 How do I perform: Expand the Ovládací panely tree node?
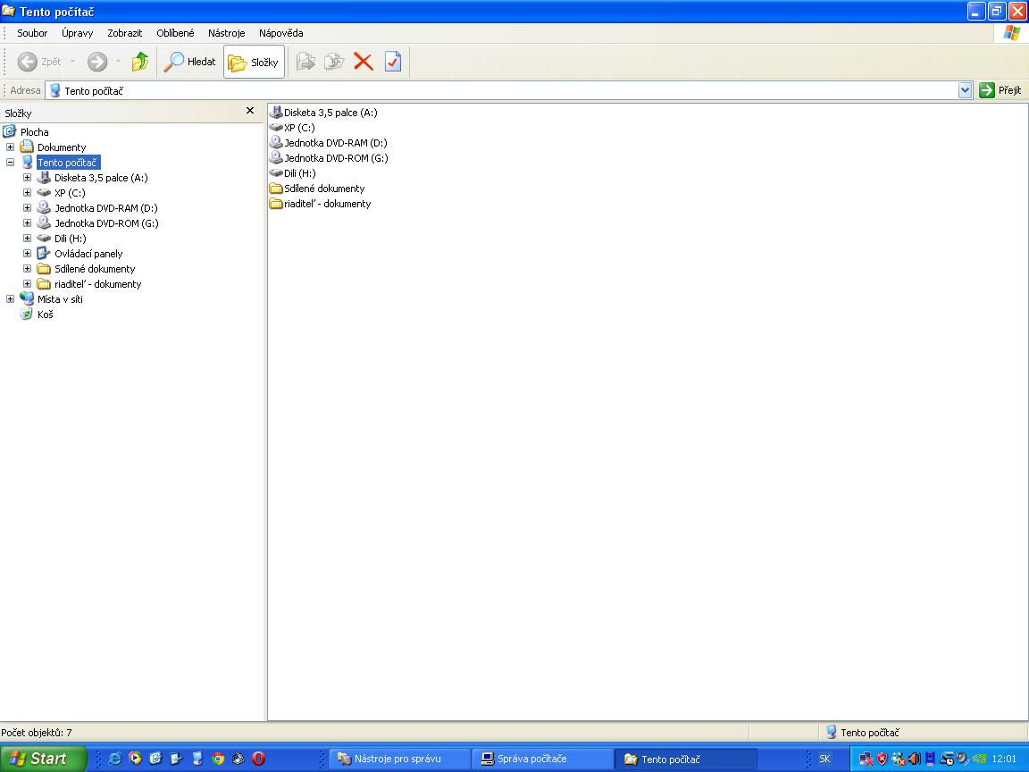coord(27,253)
